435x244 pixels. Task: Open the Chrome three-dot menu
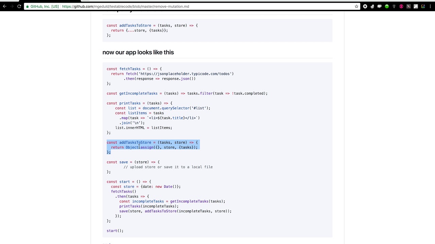pos(430,6)
